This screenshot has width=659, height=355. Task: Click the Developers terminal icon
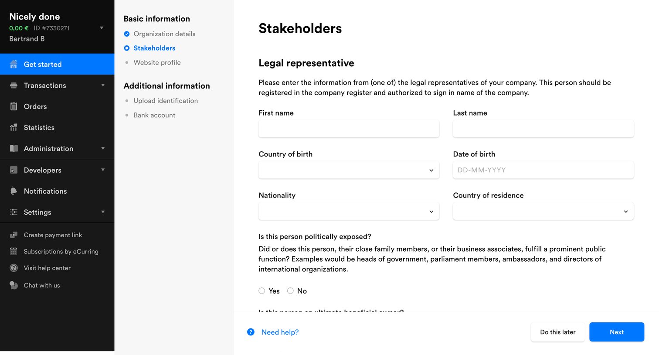point(14,170)
